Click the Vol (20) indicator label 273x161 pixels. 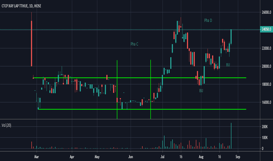[6, 125]
